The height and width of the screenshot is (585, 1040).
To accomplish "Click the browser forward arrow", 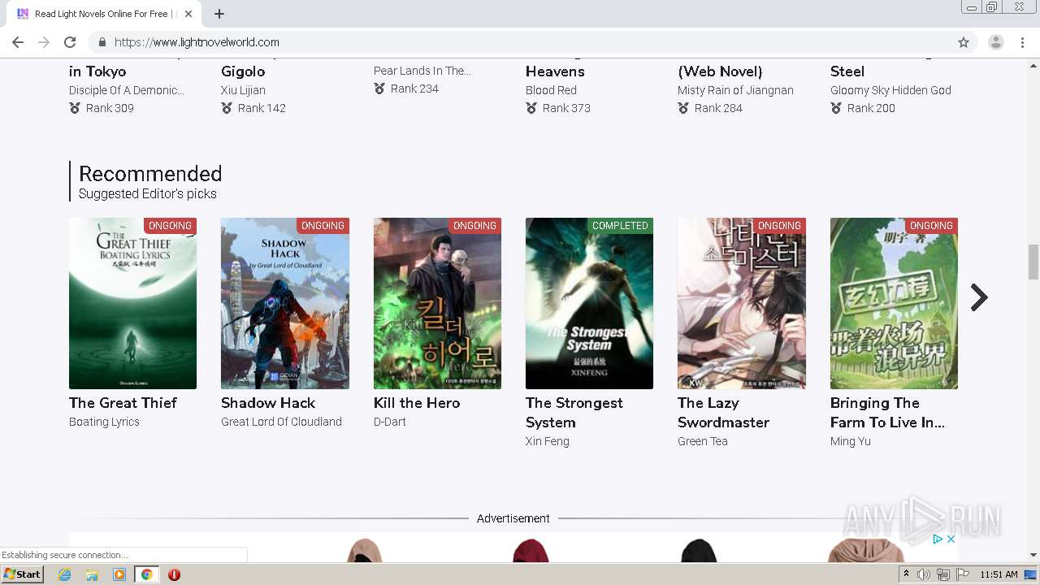I will pyautogui.click(x=44, y=42).
